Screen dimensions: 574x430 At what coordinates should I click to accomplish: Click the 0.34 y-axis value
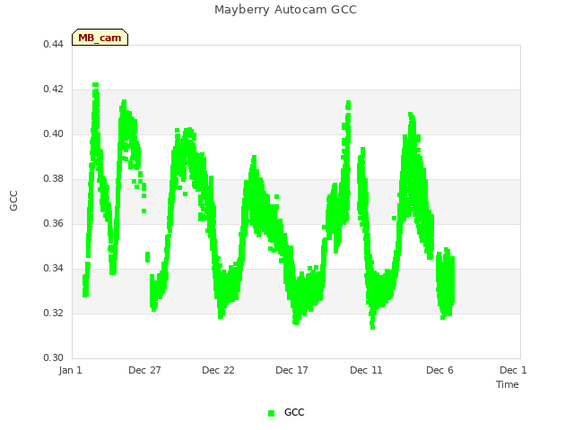tap(53, 269)
